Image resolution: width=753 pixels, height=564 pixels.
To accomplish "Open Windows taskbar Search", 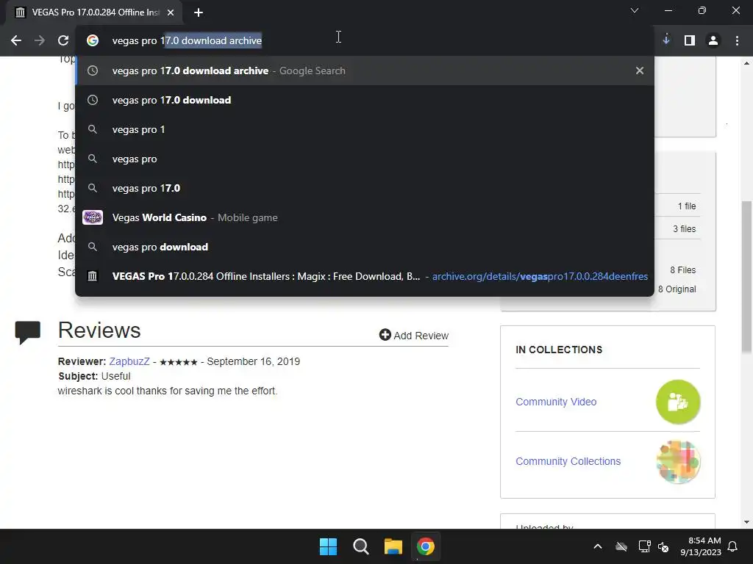I will point(360,546).
